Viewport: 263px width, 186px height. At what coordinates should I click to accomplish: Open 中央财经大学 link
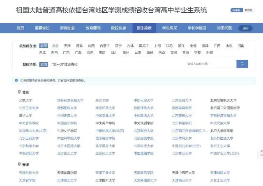[29, 153]
